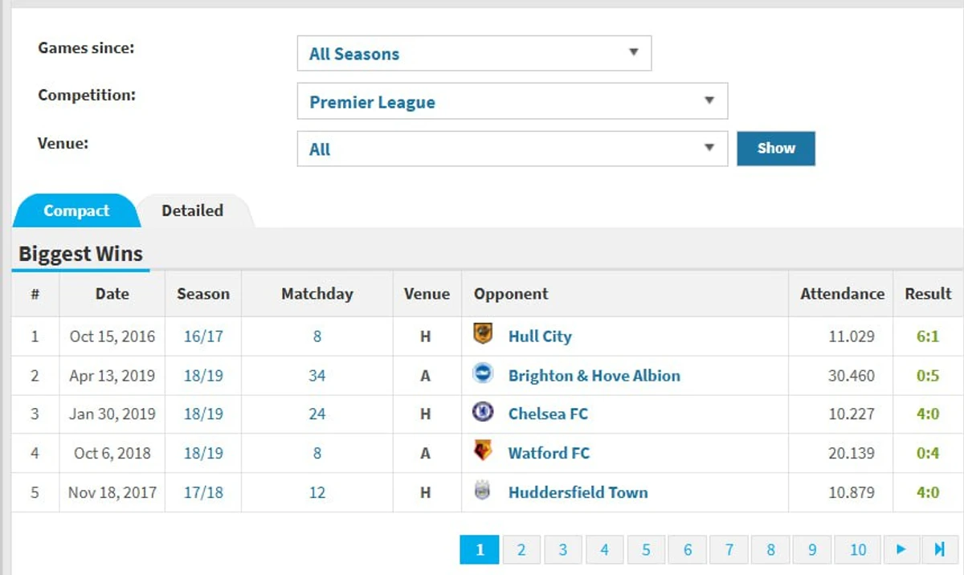Go to page 2 of results
The image size is (964, 575).
(521, 549)
